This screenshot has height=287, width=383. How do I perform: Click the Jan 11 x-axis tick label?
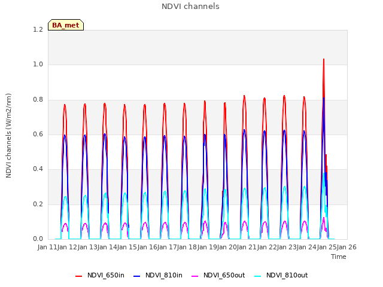(47, 247)
